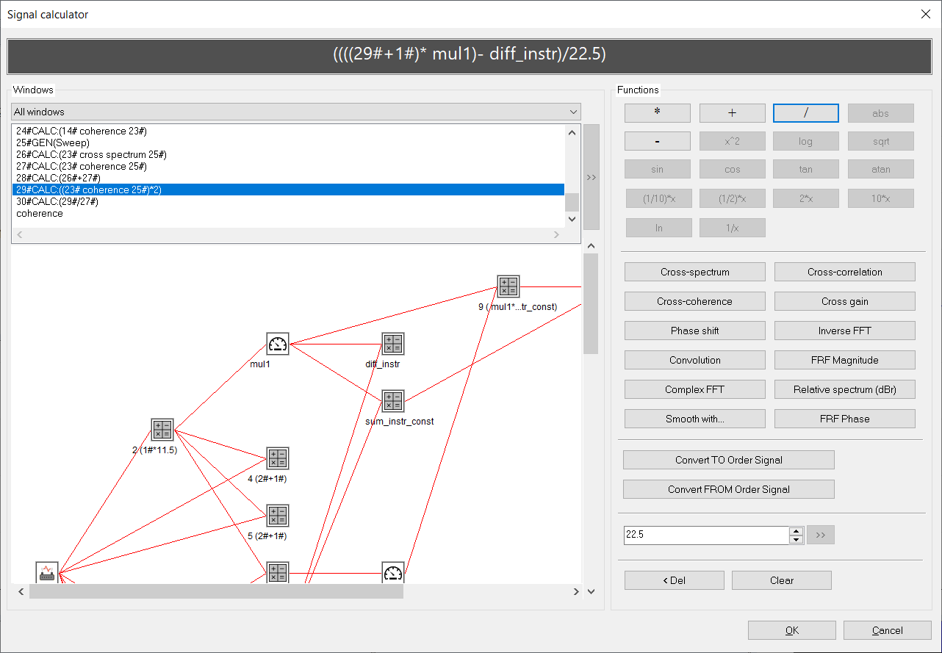Open the All windows dropdown
942x653 pixels.
pos(296,112)
